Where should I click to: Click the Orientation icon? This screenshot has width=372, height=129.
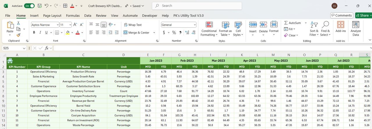[111, 25]
